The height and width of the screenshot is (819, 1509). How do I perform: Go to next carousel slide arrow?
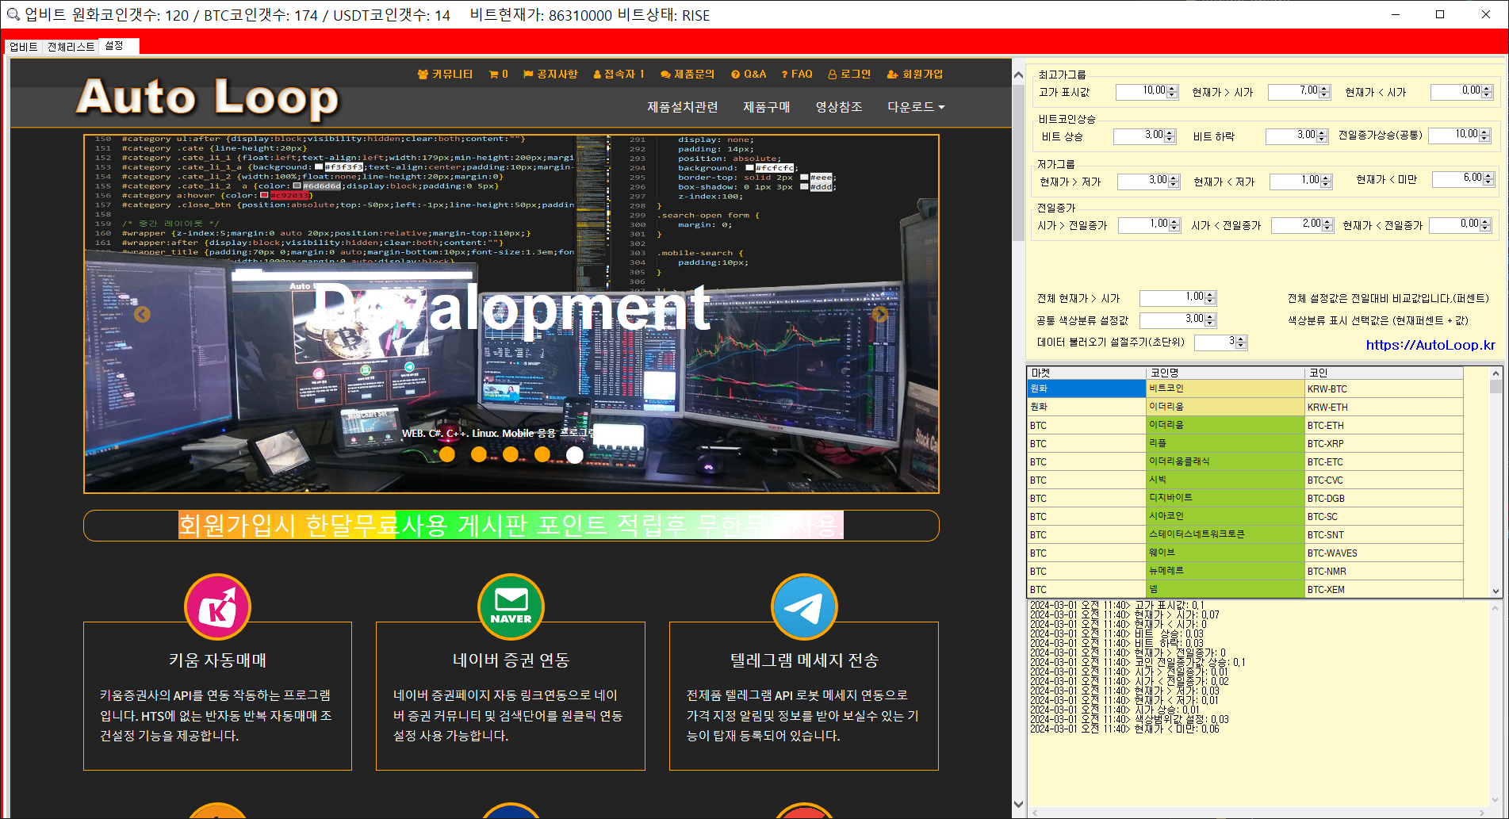coord(880,315)
